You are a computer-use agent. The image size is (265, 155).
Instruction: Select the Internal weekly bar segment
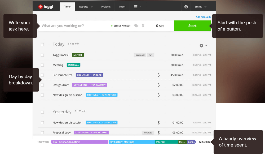[x=166, y=142]
